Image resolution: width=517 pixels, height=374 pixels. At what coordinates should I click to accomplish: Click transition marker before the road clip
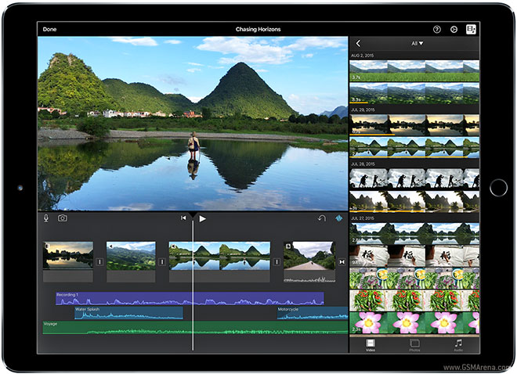277,262
